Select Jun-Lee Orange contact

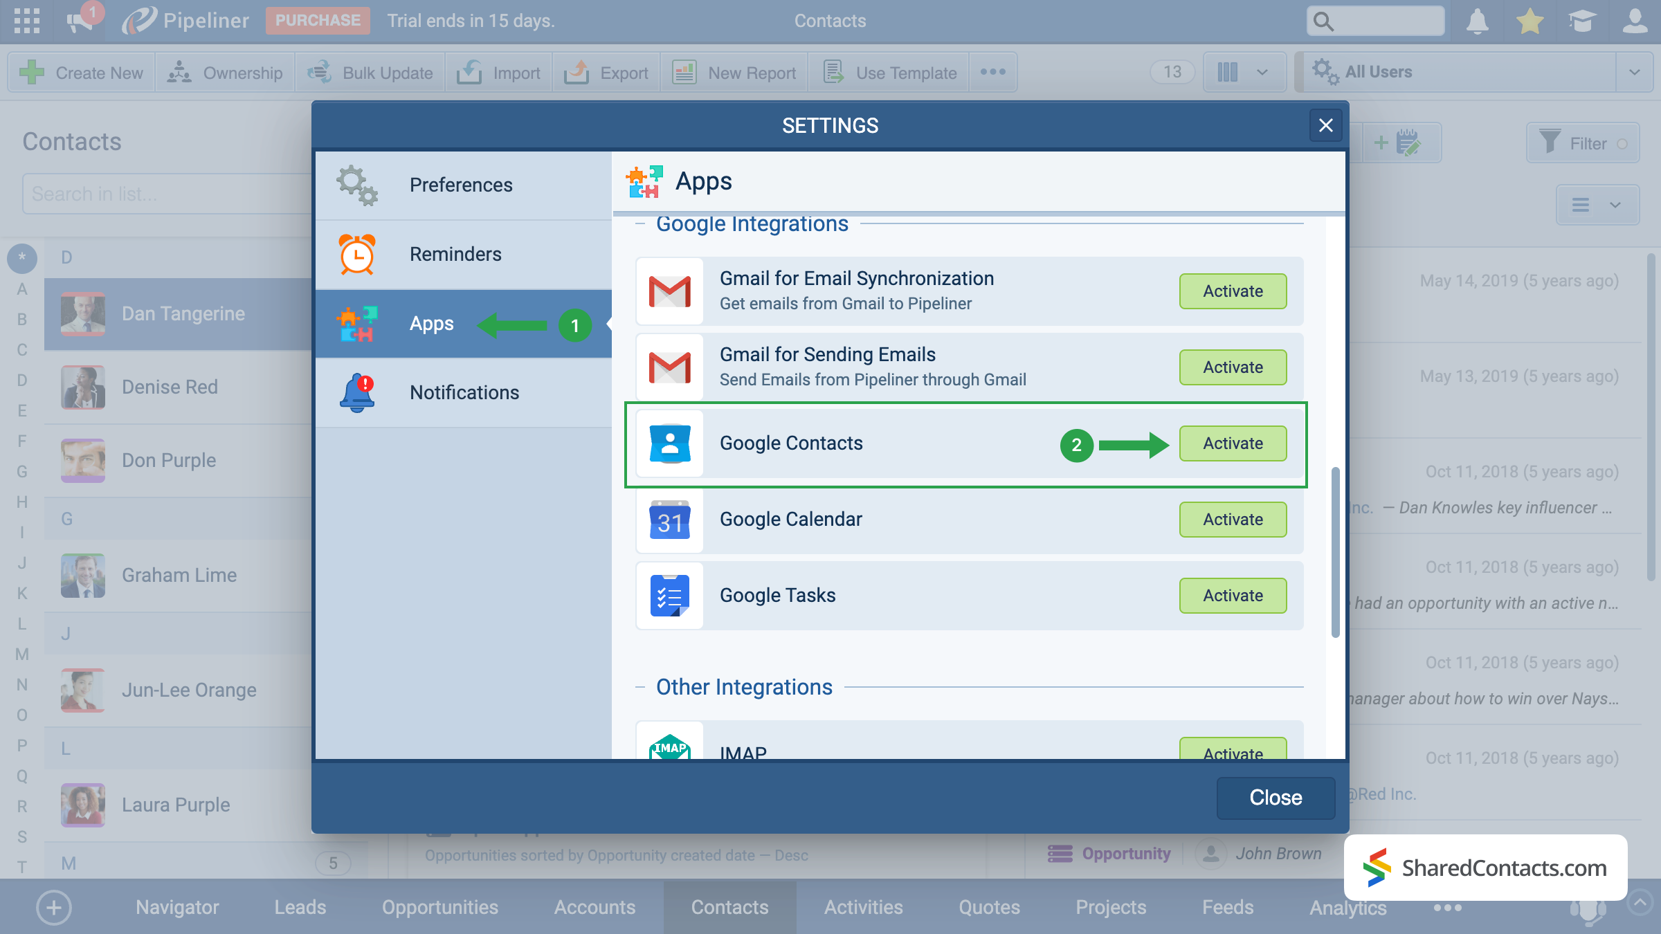point(179,690)
